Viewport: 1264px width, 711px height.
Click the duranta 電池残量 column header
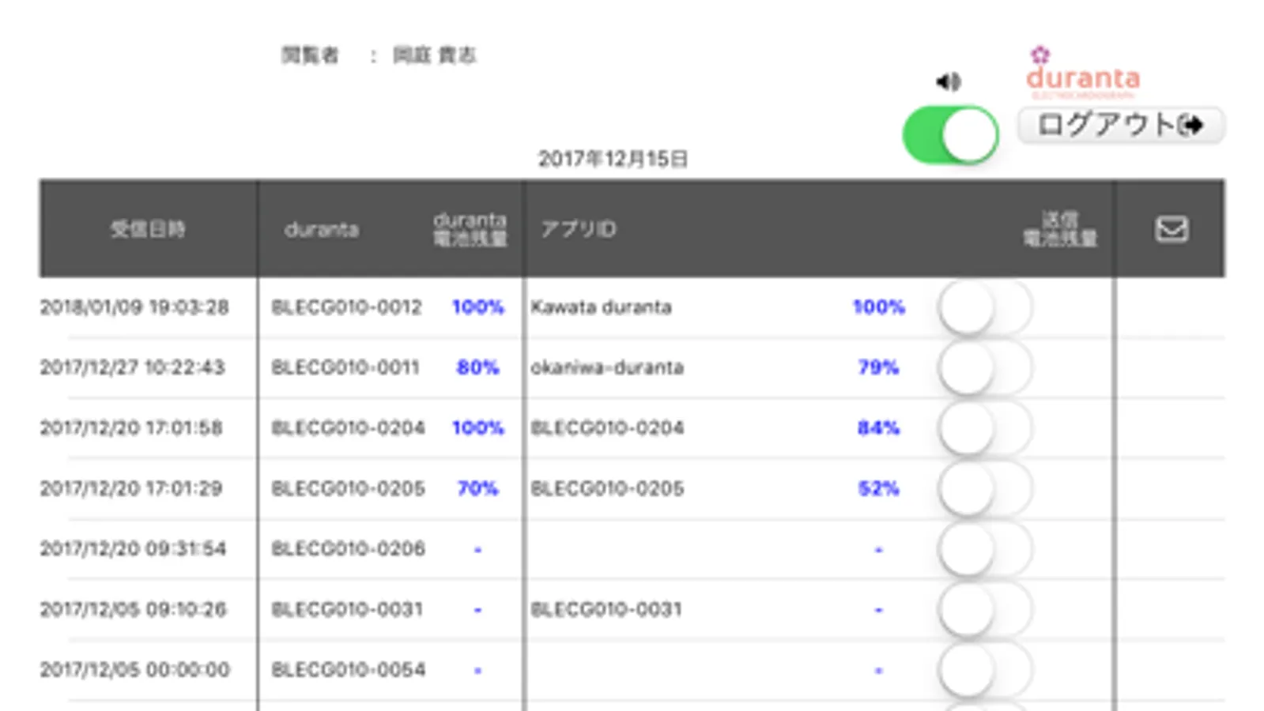point(470,229)
